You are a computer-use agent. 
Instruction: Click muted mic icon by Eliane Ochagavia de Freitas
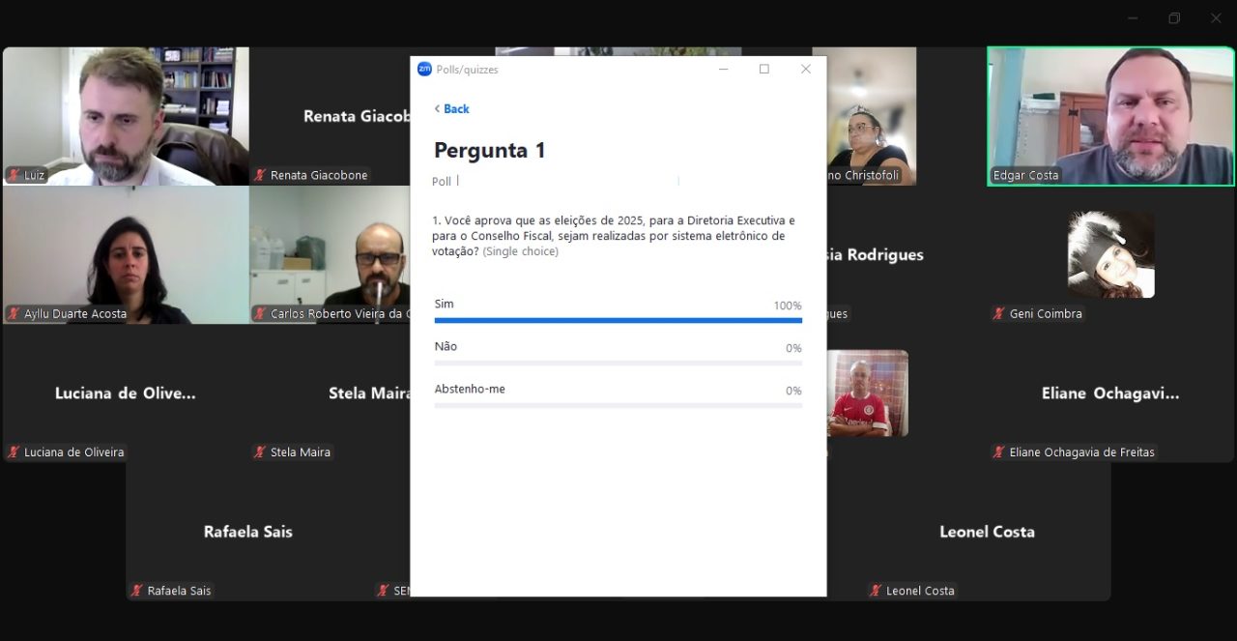click(999, 452)
